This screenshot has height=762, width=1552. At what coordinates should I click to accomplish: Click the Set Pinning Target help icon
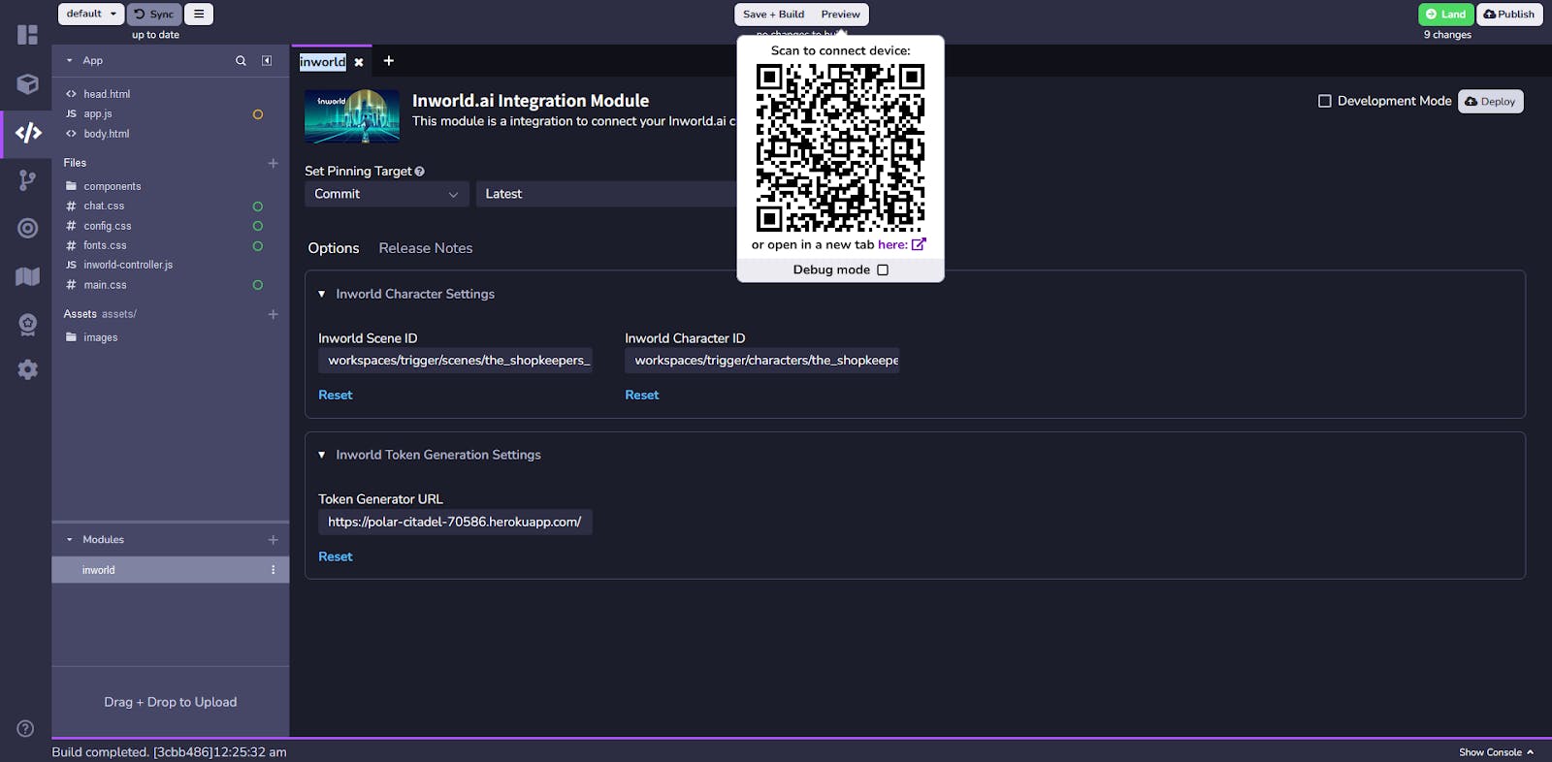point(419,172)
